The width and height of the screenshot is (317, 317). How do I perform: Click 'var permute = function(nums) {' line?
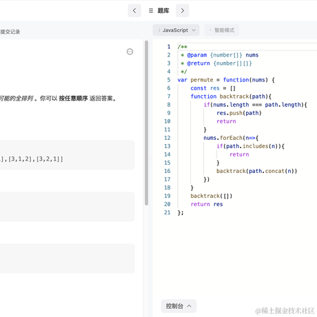pyautogui.click(x=226, y=80)
